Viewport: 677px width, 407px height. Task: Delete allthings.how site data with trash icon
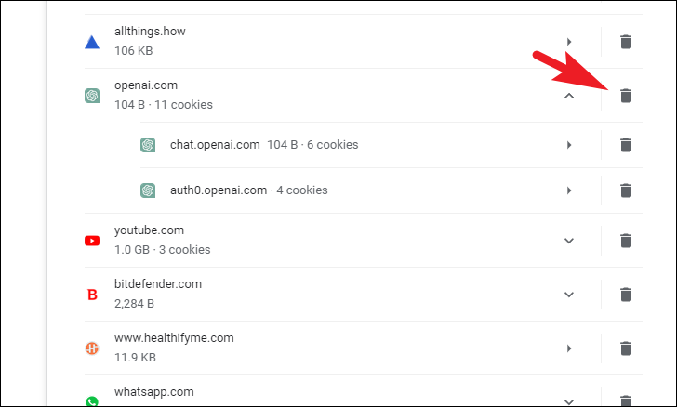(x=626, y=42)
